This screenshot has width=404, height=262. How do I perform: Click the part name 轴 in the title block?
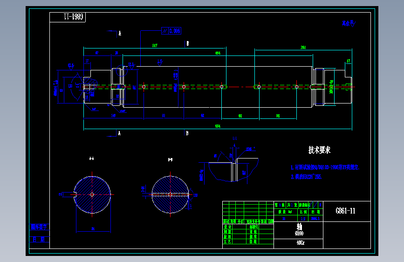299,227
